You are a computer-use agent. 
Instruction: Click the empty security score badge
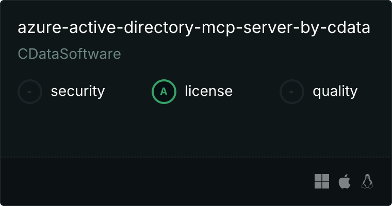click(30, 92)
